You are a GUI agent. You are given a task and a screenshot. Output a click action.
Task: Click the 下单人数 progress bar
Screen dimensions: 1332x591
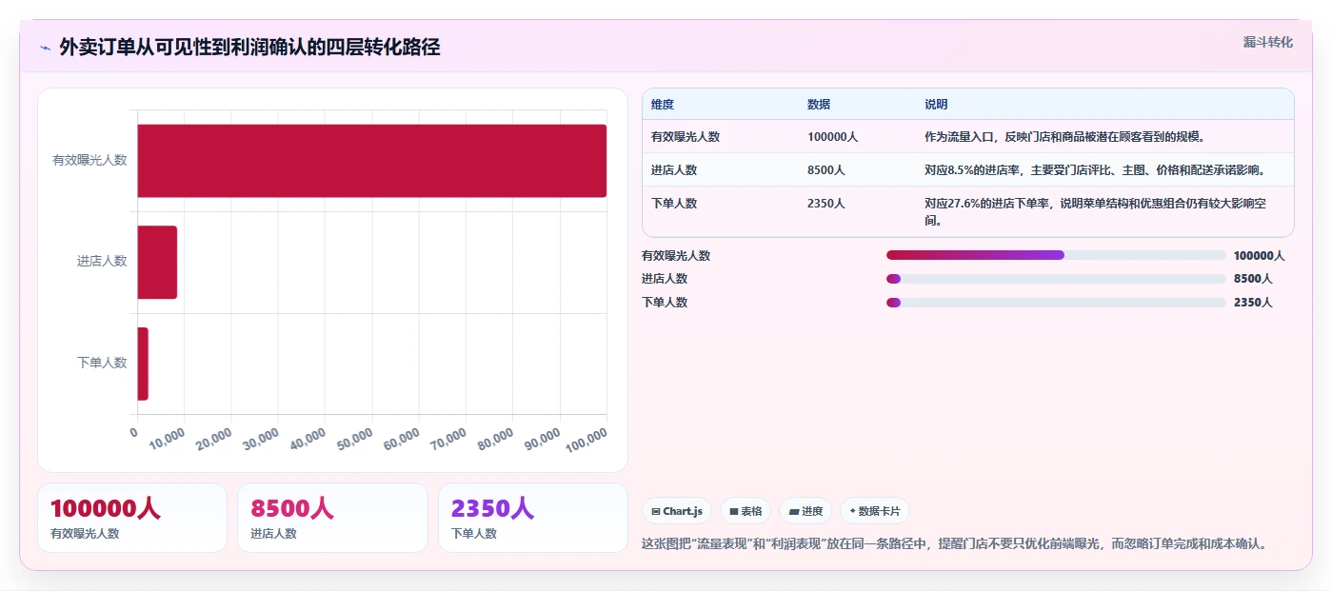[x=1056, y=302]
